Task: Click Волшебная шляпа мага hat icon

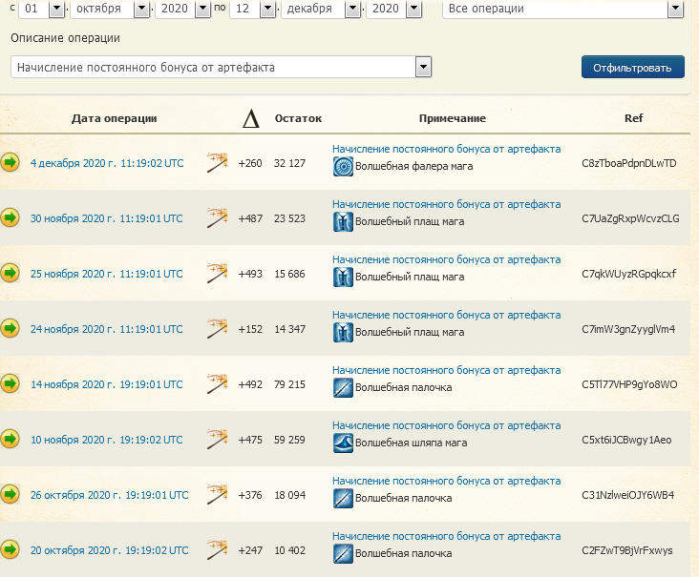Action: 343,443
